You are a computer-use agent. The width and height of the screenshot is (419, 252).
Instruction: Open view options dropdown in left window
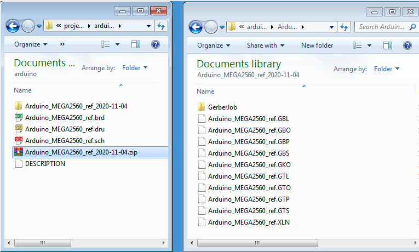pos(117,44)
